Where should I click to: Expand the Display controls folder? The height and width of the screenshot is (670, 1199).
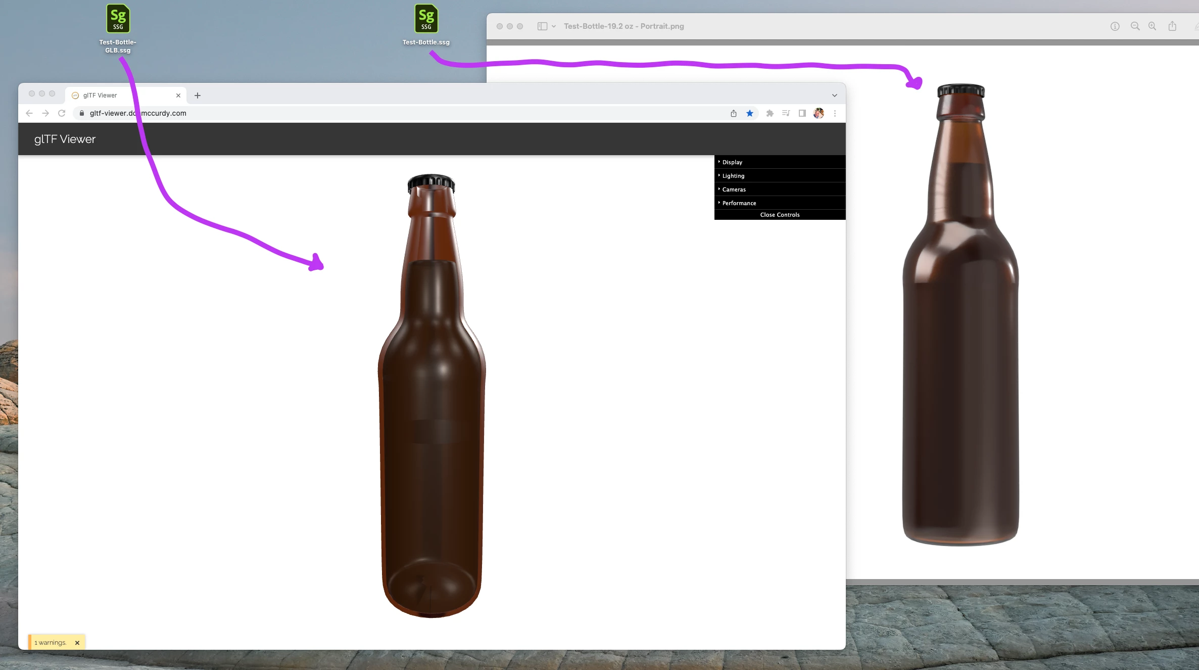732,162
